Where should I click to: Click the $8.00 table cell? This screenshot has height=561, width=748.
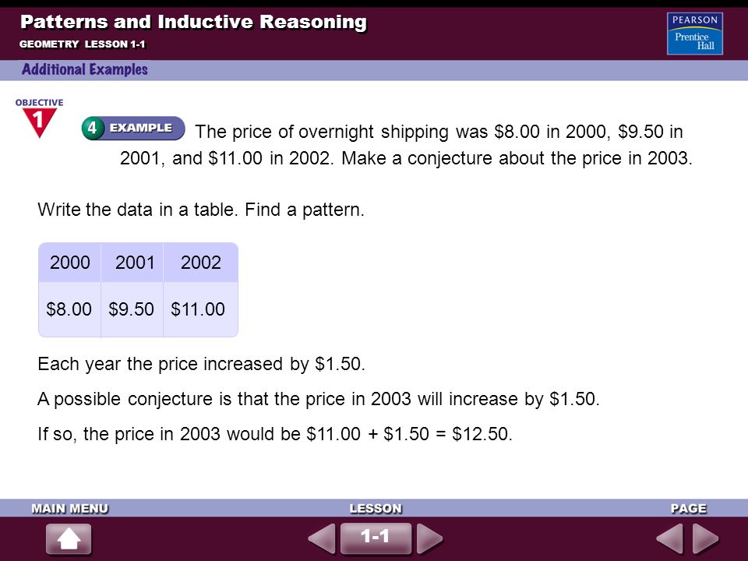[69, 309]
